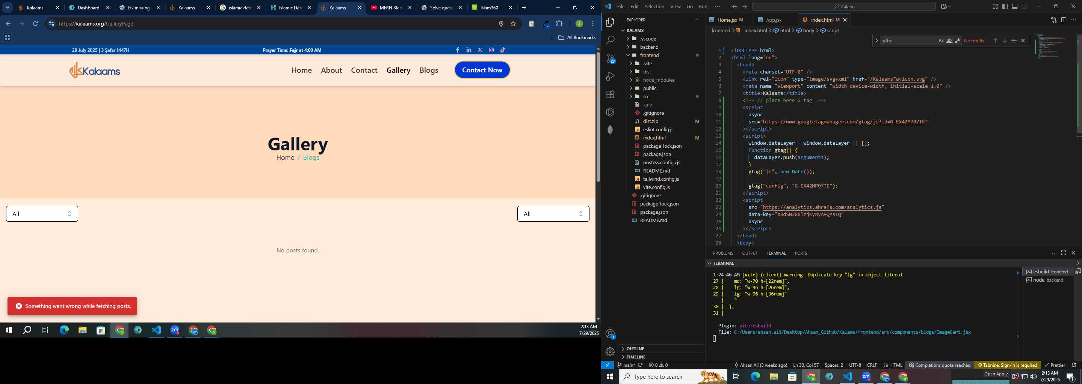1082x384 pixels.
Task: Select the node backend terminal
Action: [x=1047, y=280]
